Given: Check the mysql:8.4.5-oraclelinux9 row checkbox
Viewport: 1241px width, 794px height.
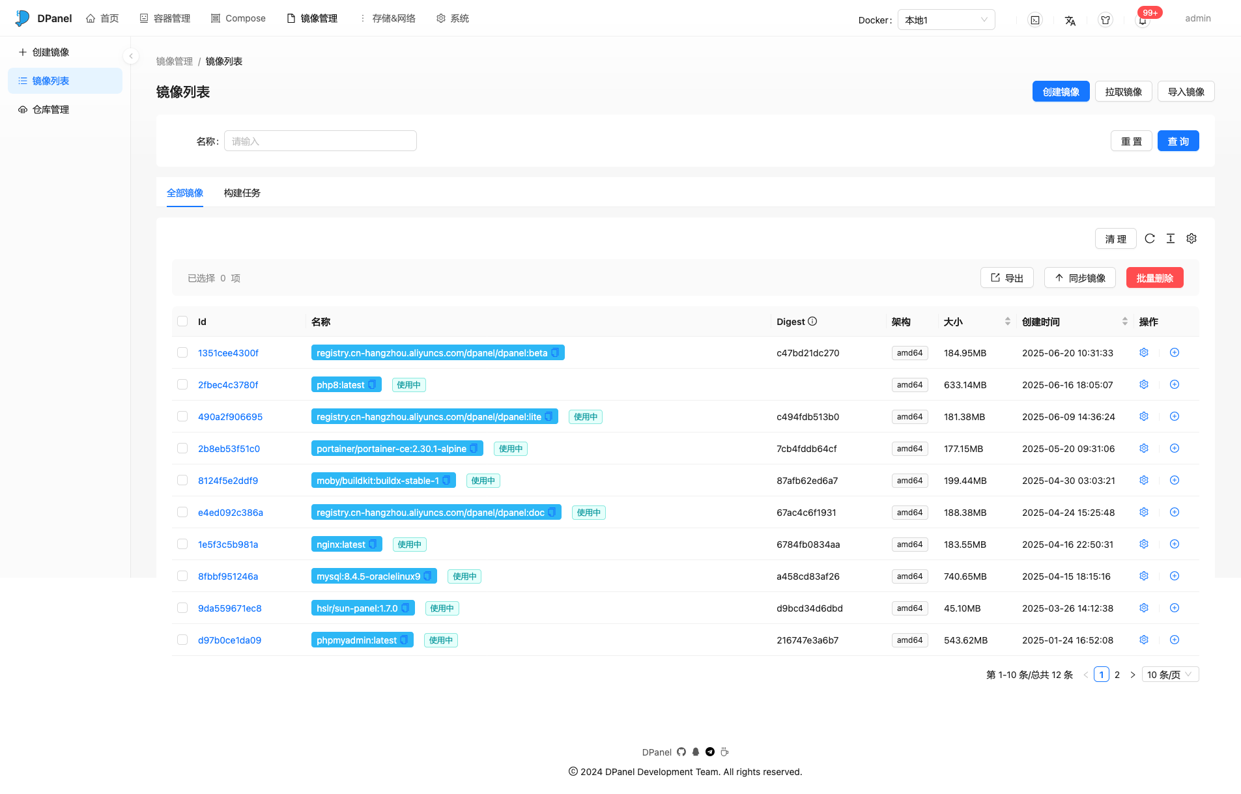Looking at the screenshot, I should point(182,576).
